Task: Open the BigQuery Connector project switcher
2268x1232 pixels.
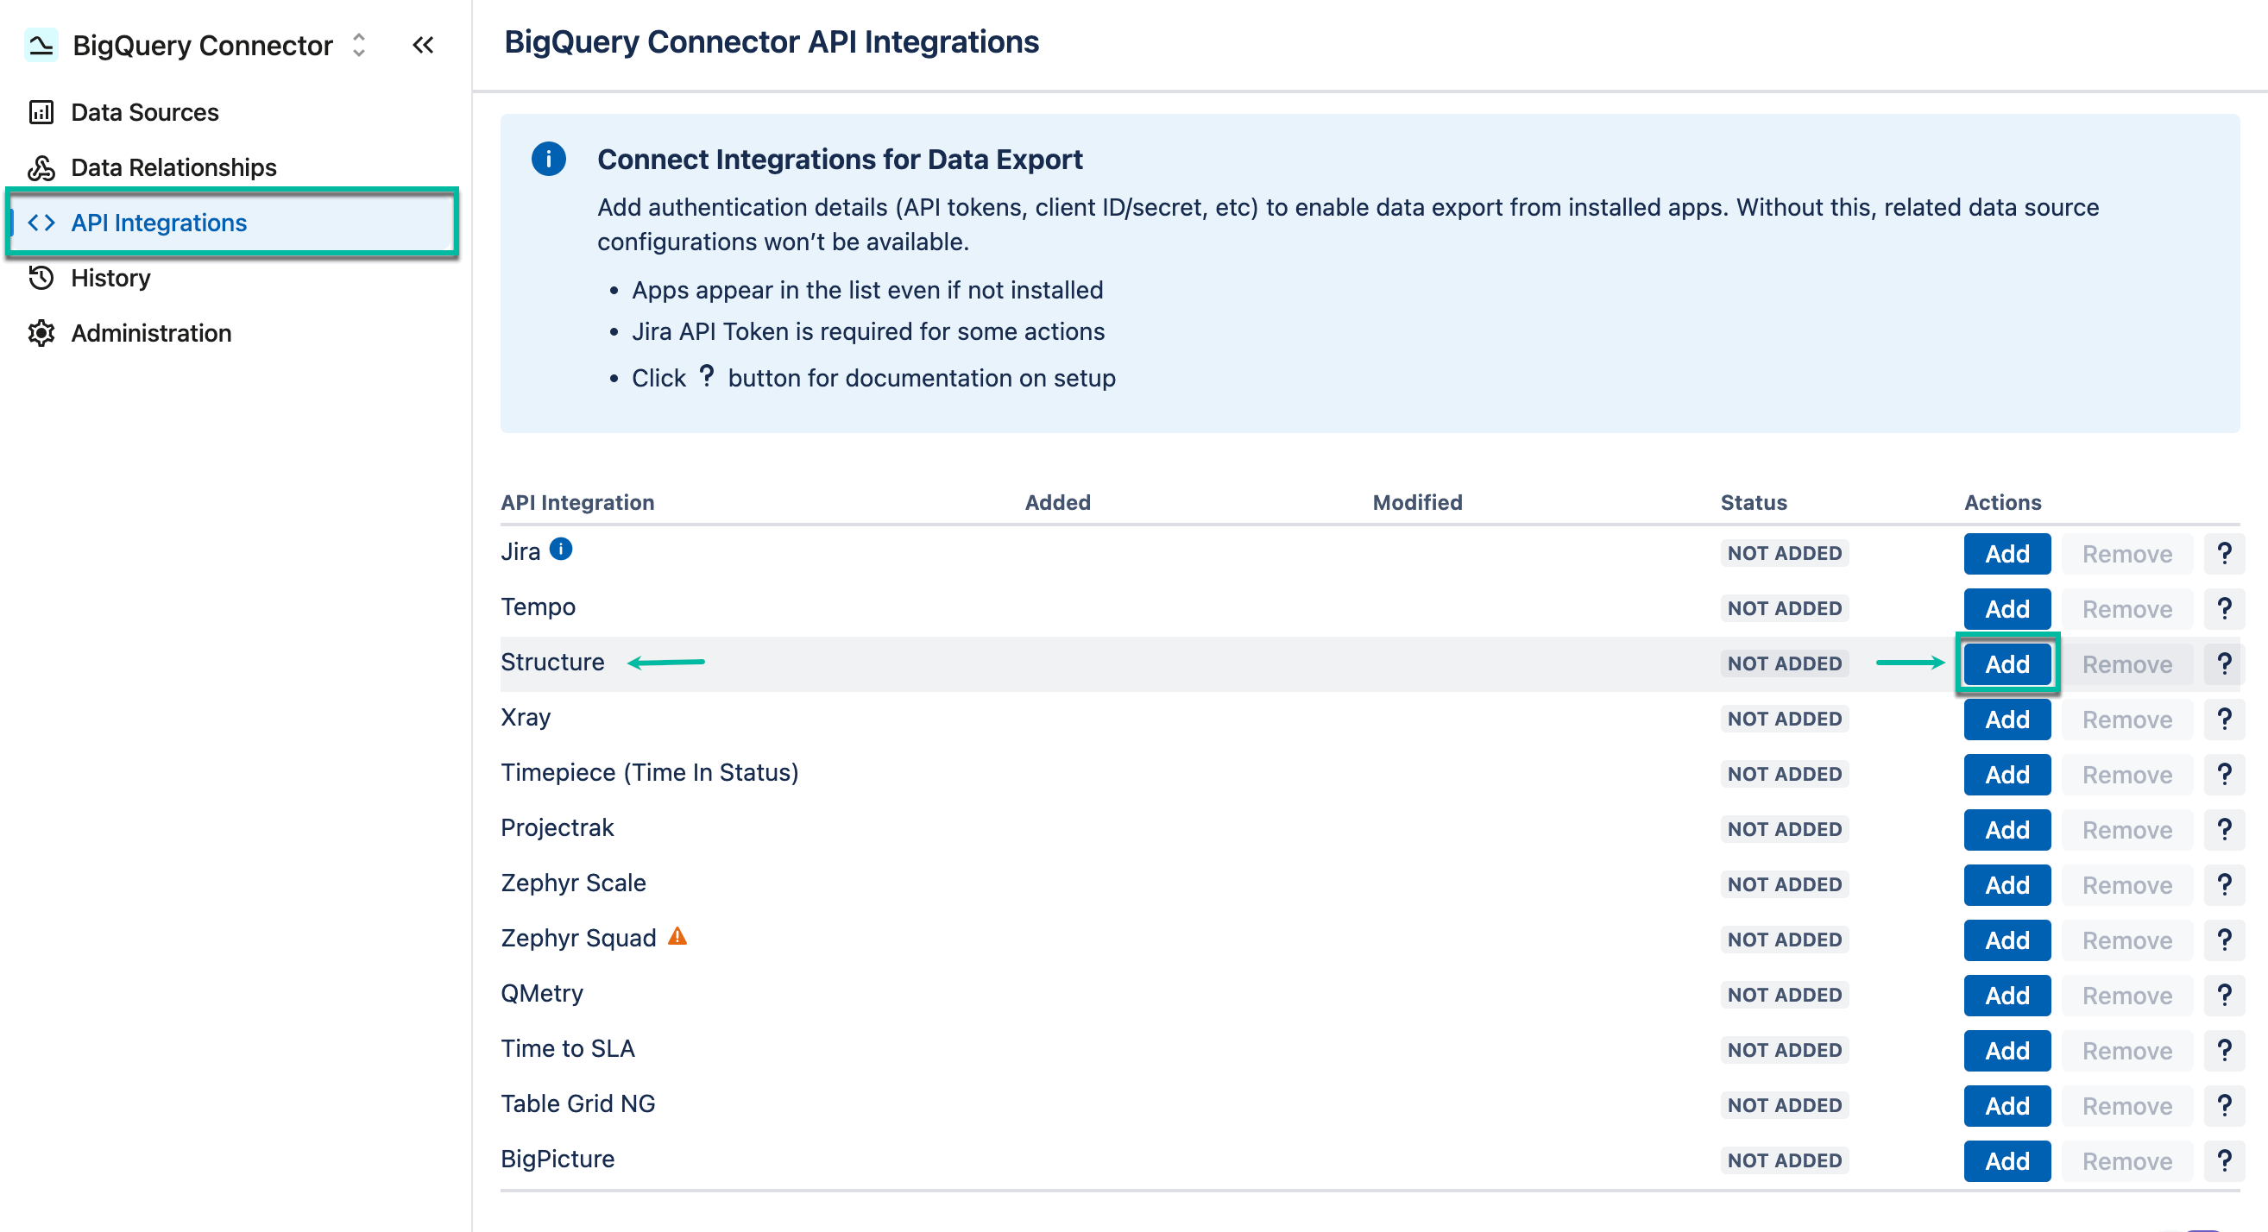Action: click(x=359, y=45)
